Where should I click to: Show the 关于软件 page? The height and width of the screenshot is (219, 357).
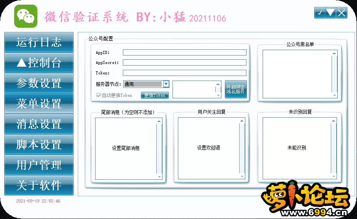[x=39, y=185]
